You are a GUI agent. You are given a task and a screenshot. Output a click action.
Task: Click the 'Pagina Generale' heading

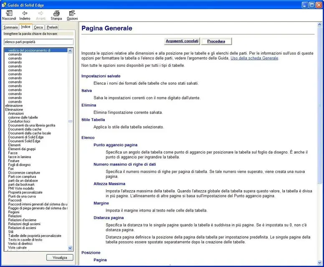(x=107, y=28)
